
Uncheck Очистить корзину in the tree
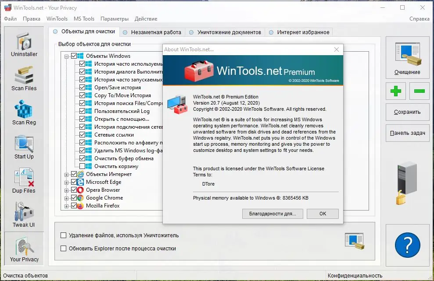tap(83, 165)
